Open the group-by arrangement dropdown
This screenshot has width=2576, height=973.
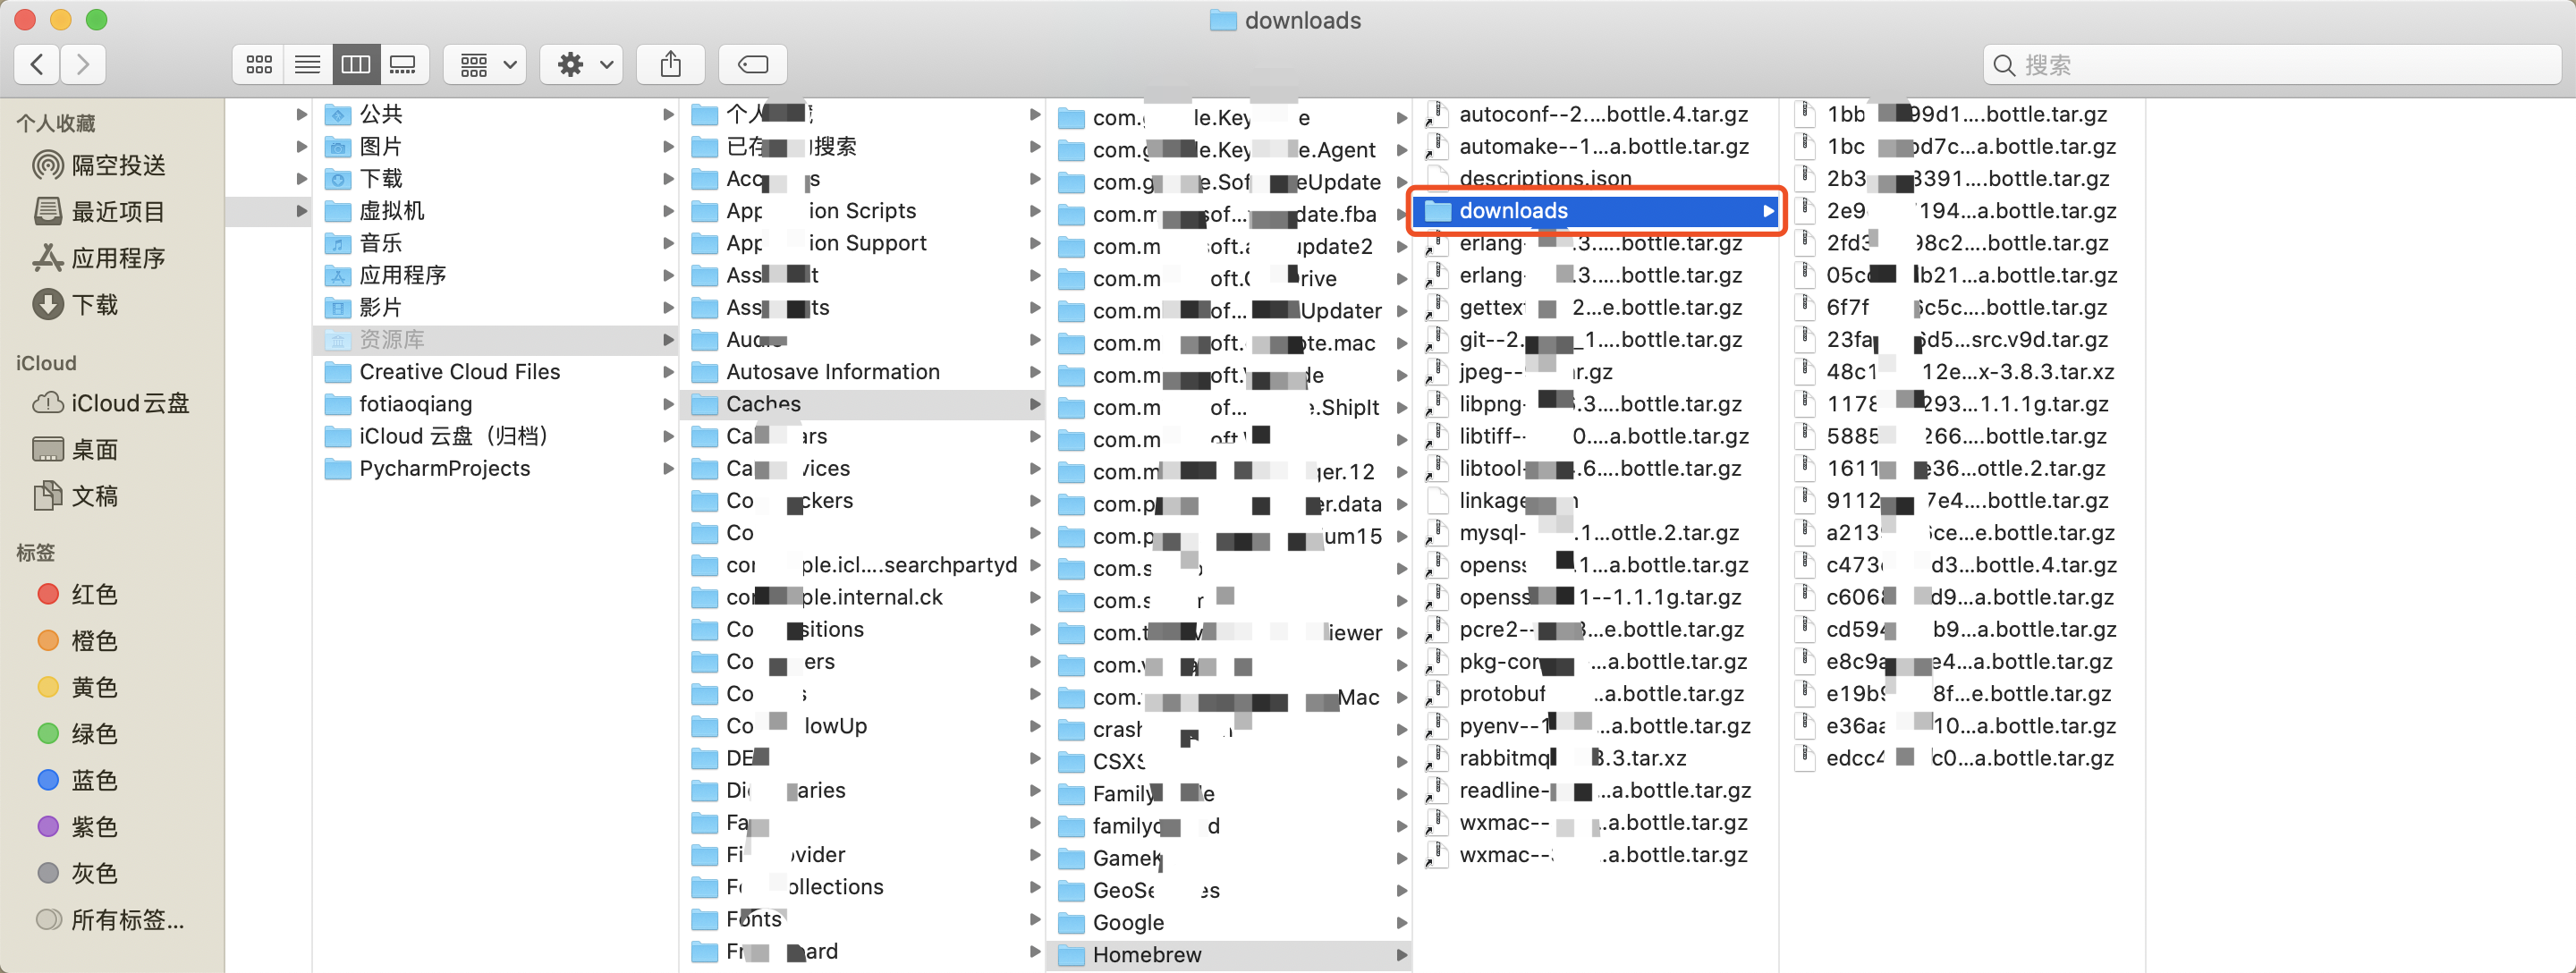[x=486, y=65]
